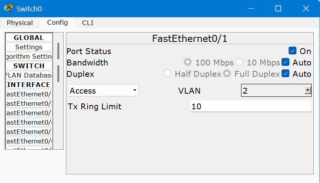Choose the 10 Mbps radio option

[x=239, y=62]
